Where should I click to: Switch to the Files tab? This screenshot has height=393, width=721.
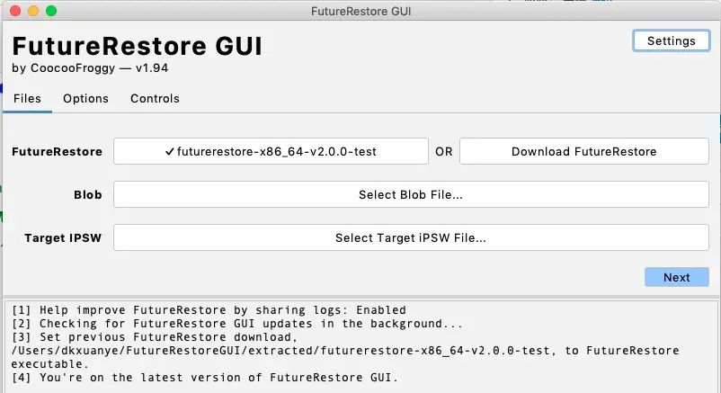[x=27, y=99]
